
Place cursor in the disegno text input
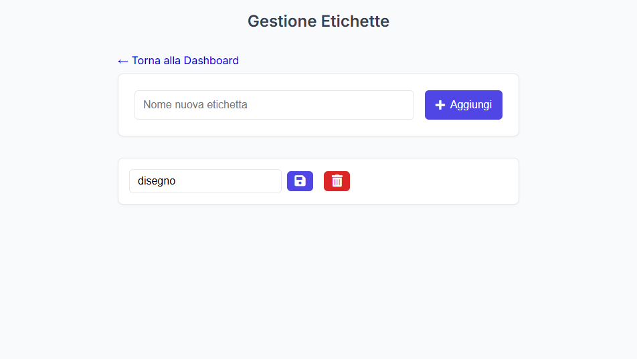click(205, 181)
